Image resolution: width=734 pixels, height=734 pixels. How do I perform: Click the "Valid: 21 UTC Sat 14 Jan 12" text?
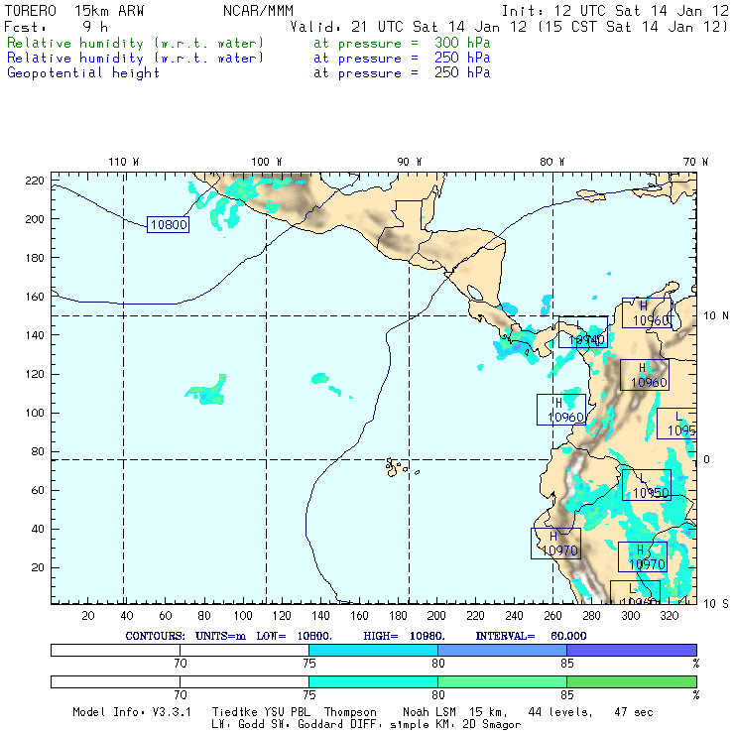pyautogui.click(x=409, y=27)
